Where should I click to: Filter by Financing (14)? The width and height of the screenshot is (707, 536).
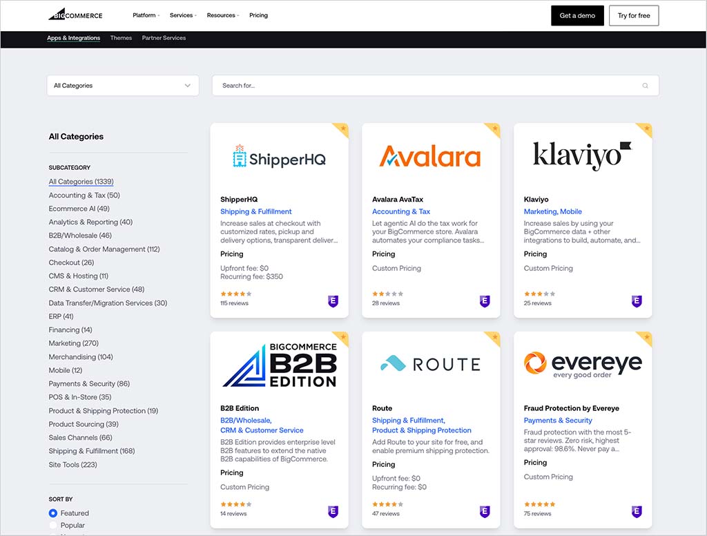(x=70, y=329)
